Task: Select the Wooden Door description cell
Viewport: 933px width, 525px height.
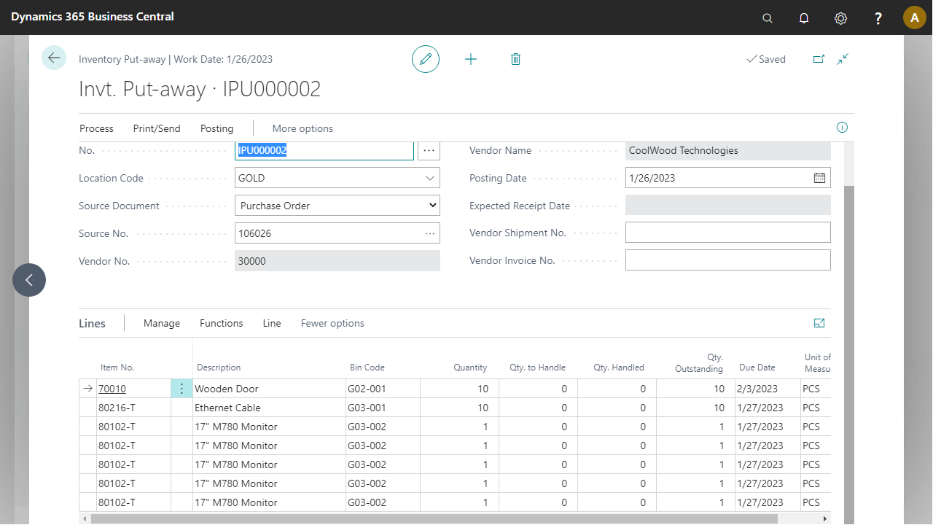Action: point(269,389)
